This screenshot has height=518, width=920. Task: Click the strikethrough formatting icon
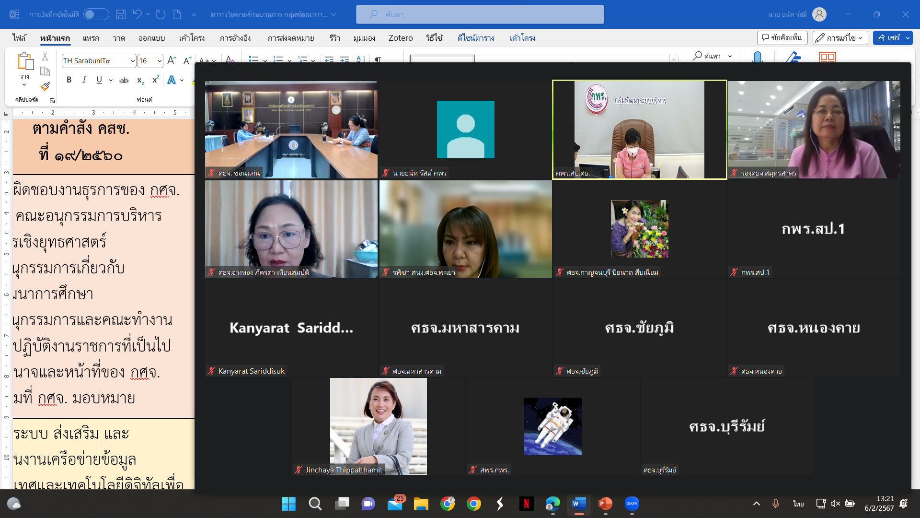coord(124,80)
